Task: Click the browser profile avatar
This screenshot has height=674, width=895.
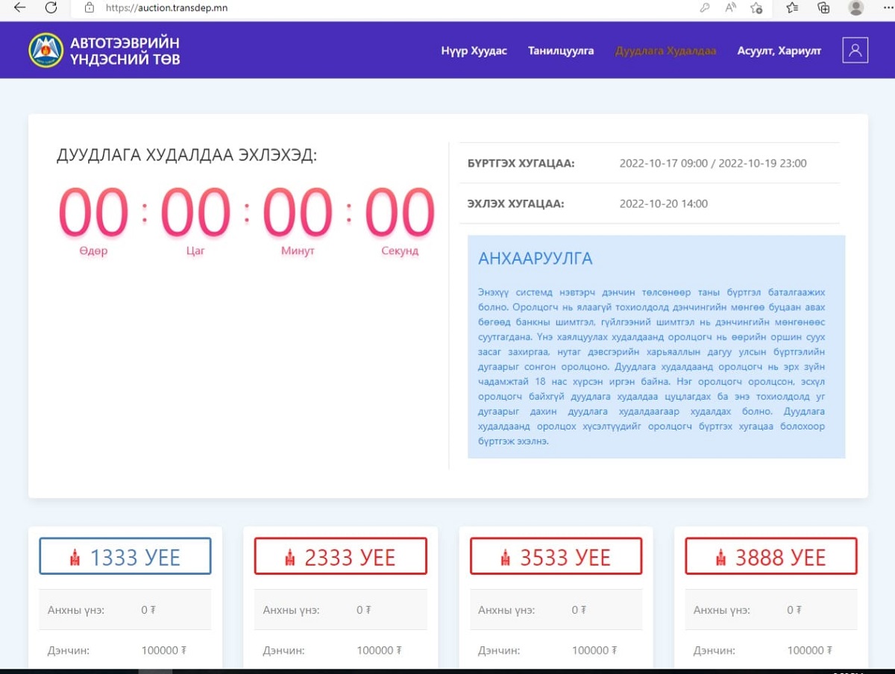Action: click(x=856, y=7)
